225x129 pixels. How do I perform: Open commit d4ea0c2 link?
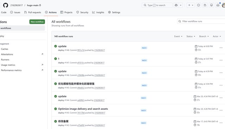point(81,88)
